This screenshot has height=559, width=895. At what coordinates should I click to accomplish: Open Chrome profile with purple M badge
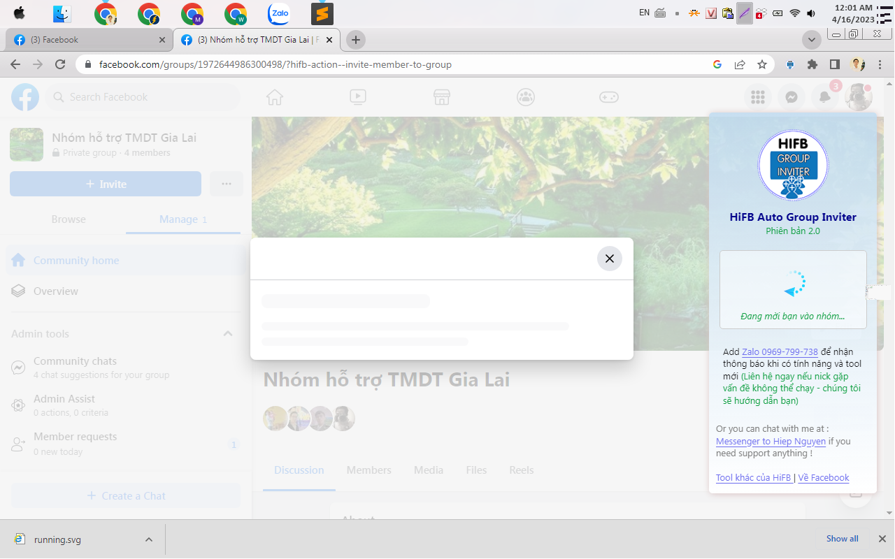(x=192, y=13)
